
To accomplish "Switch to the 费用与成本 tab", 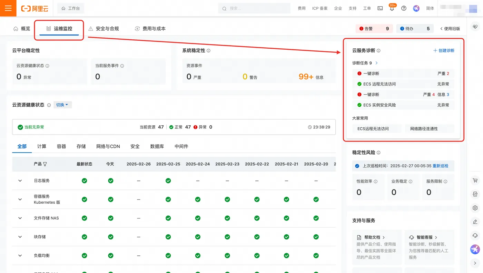I will 150,29.
